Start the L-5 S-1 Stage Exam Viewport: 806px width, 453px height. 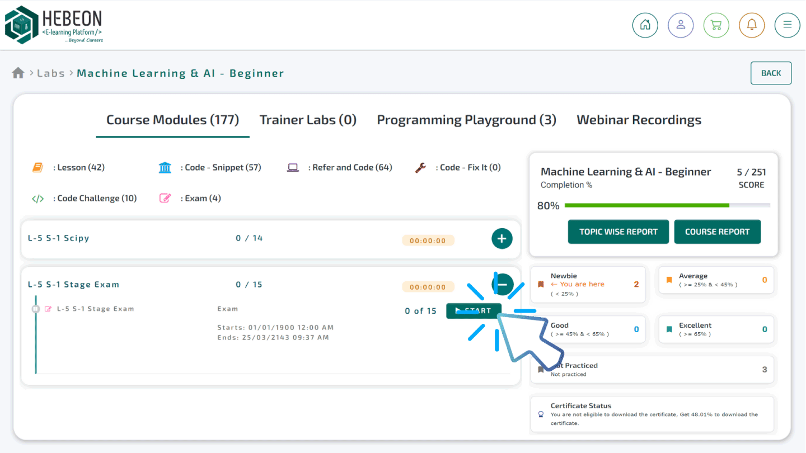tap(473, 311)
